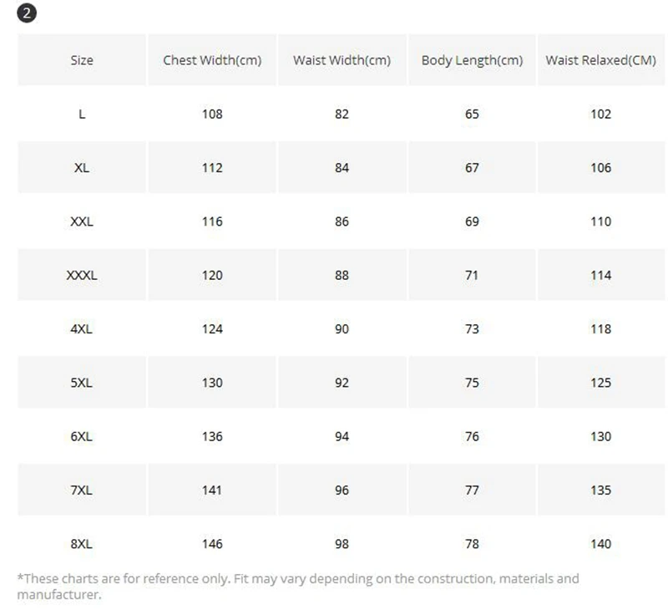Click the Waist Relaxed(CM) header
The width and height of the screenshot is (668, 615).
click(x=600, y=60)
